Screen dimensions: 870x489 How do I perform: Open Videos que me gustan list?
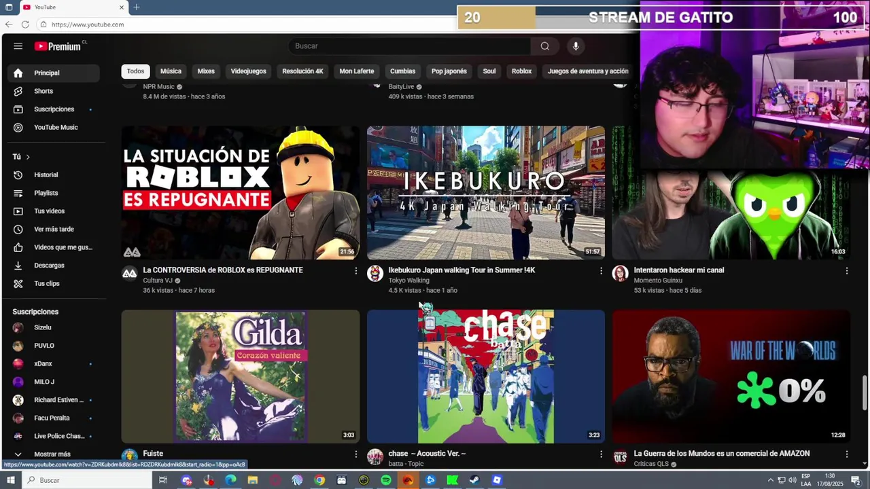coord(54,247)
